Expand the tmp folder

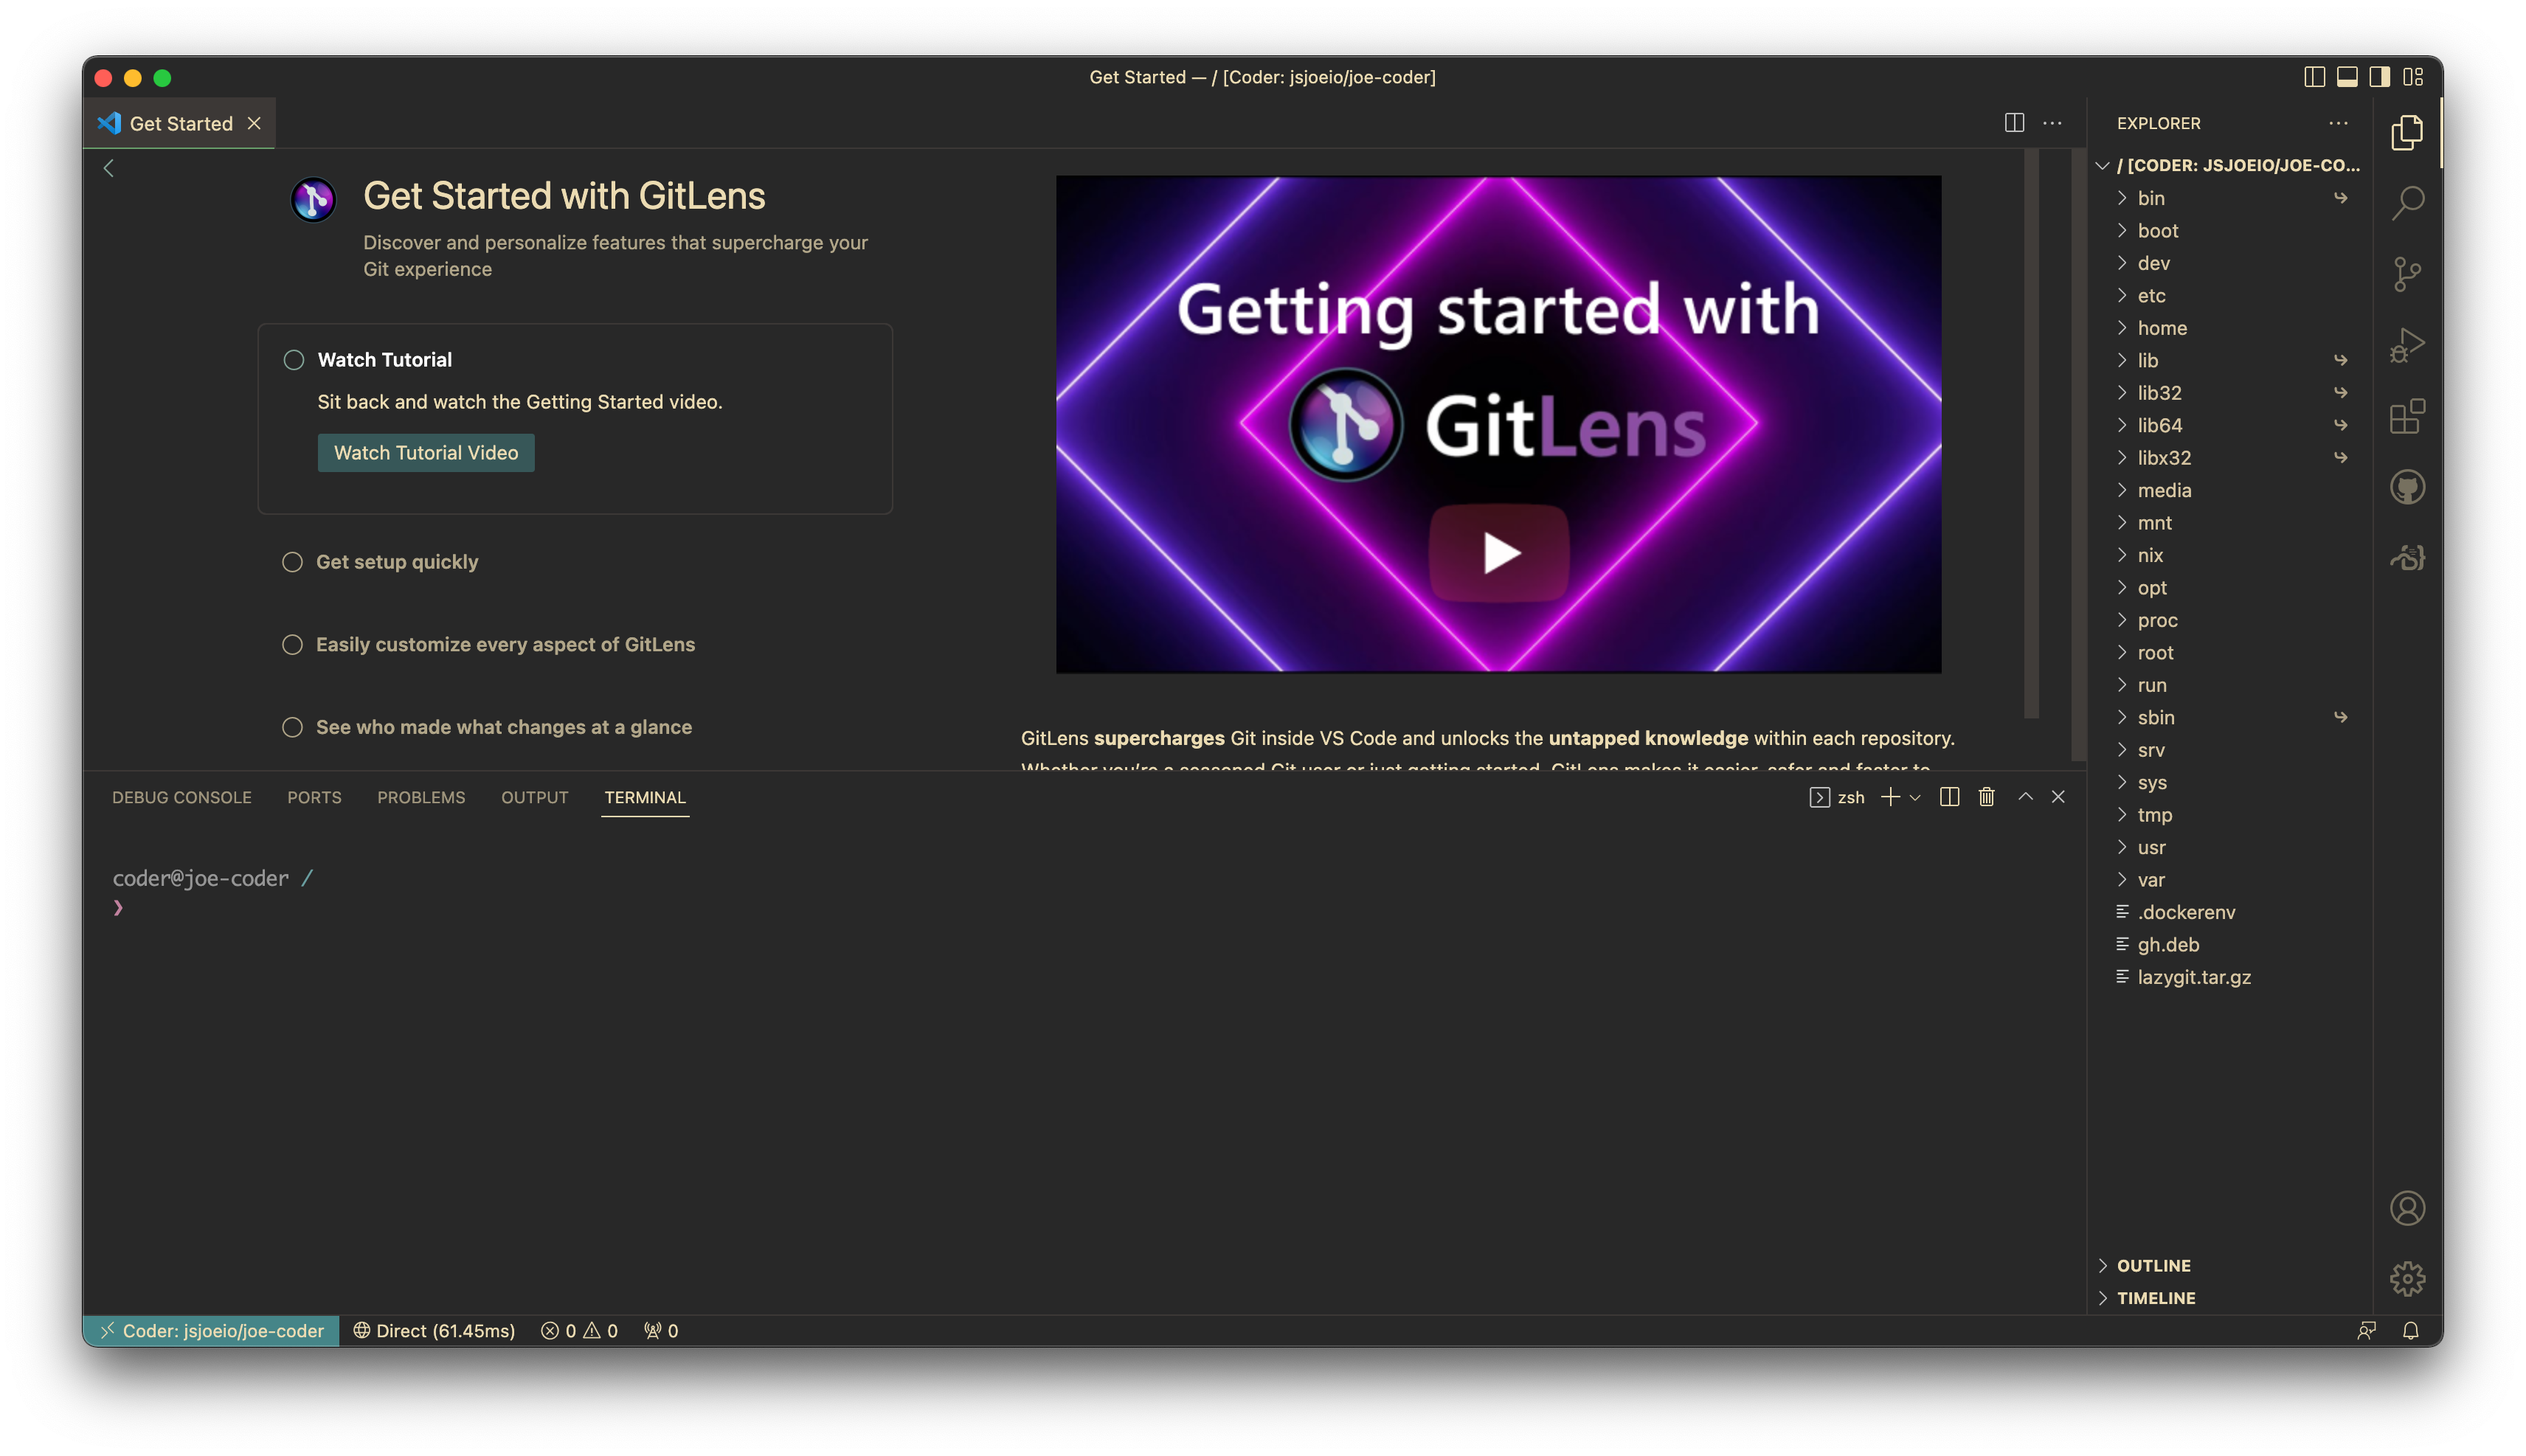pos(2232,815)
